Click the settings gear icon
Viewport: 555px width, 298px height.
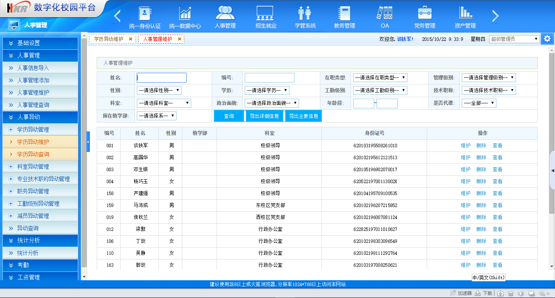tap(547, 39)
